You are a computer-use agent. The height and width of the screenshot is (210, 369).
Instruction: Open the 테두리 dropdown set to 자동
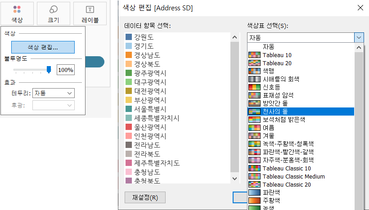pos(54,93)
